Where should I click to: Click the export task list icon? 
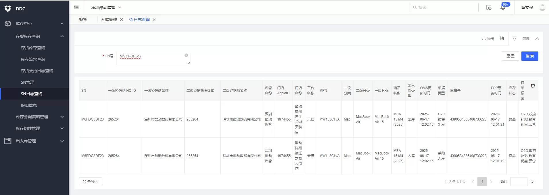(x=502, y=39)
